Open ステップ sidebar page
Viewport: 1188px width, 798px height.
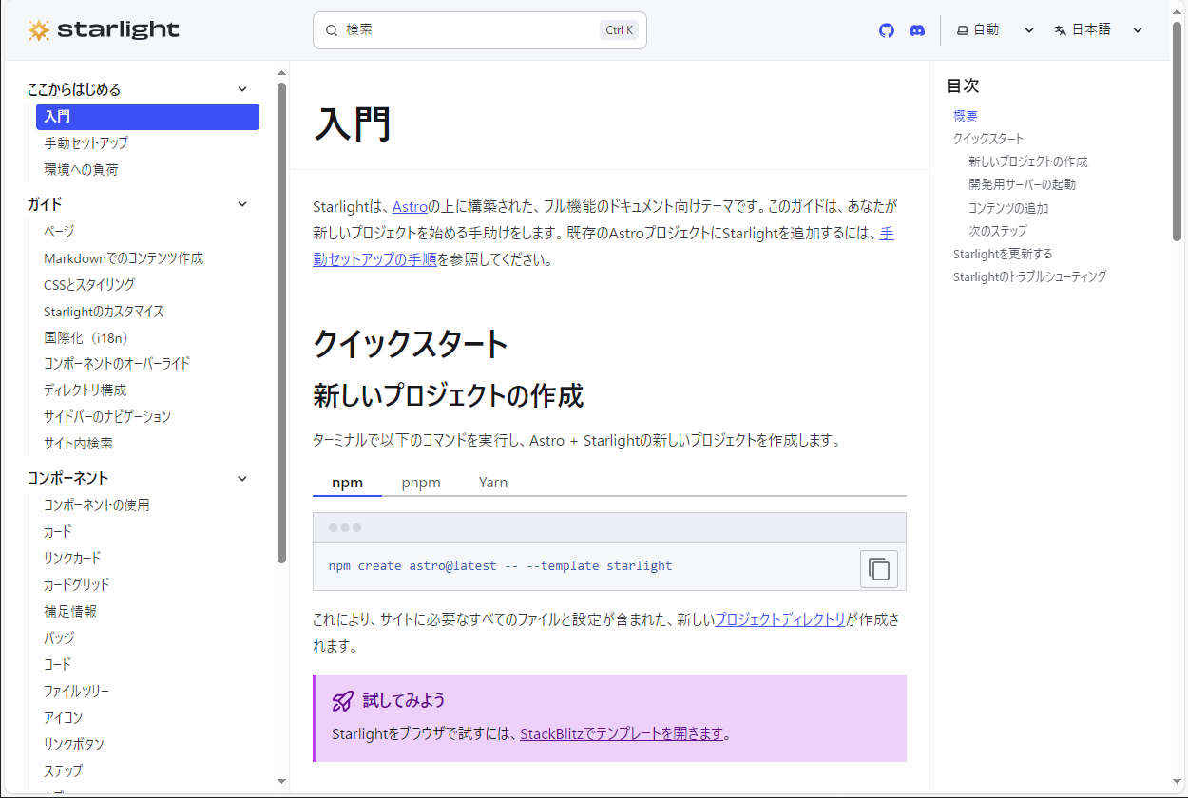(64, 771)
